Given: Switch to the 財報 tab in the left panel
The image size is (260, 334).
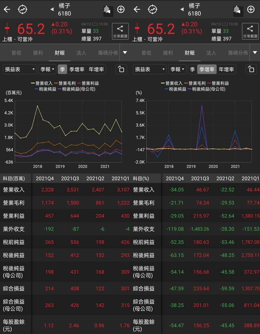Looking at the screenshot, I should point(60,53).
